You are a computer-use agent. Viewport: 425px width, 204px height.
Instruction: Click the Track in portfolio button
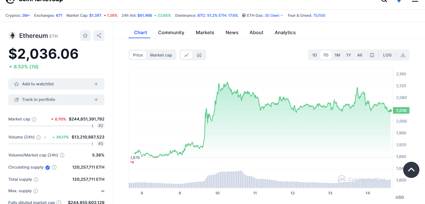click(x=56, y=100)
